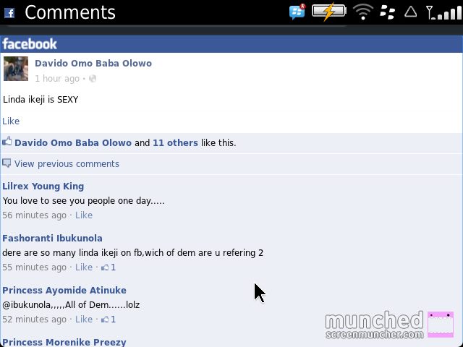Tap the BlackBerry logo status icon
This screenshot has width=463, height=347.
point(387,12)
